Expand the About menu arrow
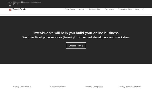 pos(85,9)
